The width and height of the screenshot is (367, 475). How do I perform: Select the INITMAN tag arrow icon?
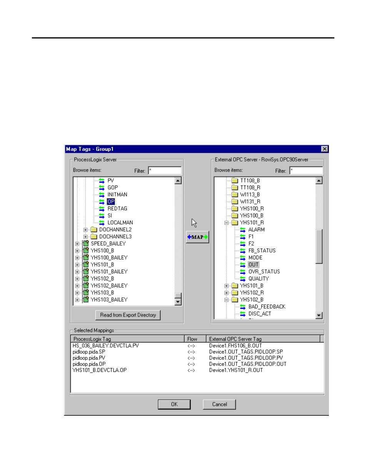click(102, 195)
